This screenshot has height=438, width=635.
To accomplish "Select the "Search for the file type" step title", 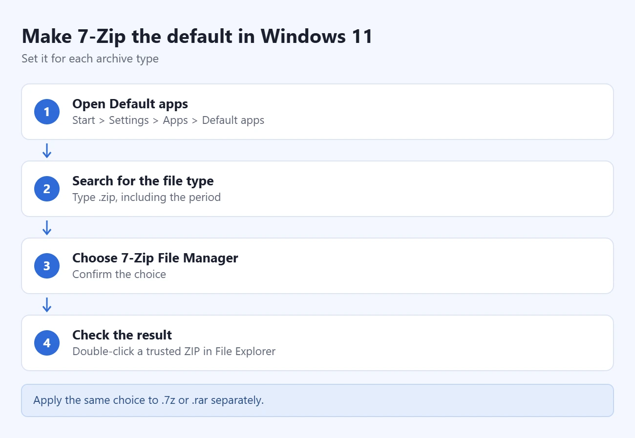I will tap(143, 181).
